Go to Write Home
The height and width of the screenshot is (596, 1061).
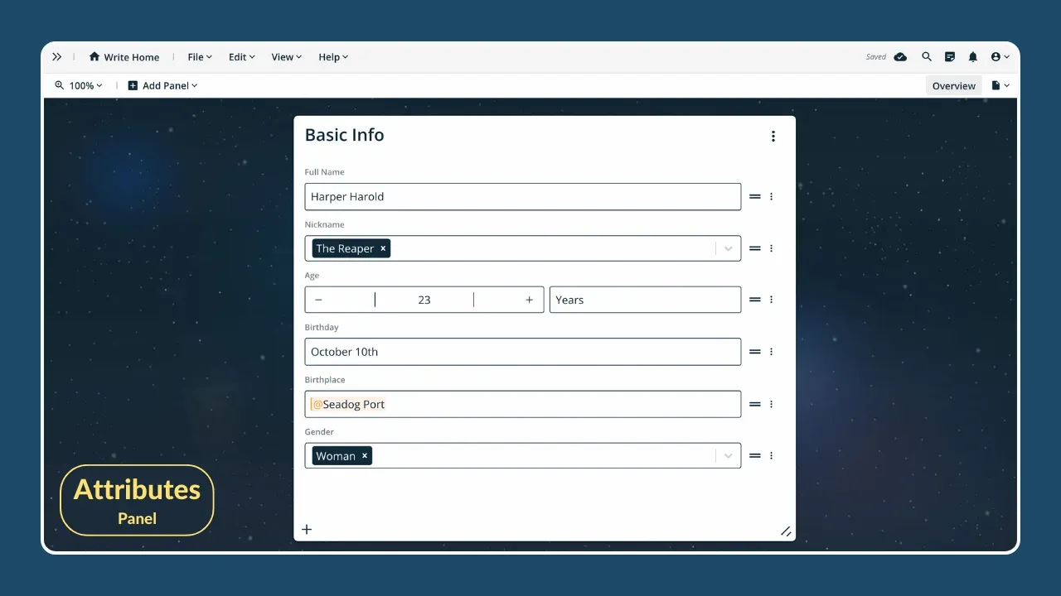point(124,57)
